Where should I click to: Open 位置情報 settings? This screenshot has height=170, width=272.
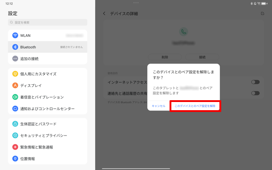[48, 159]
